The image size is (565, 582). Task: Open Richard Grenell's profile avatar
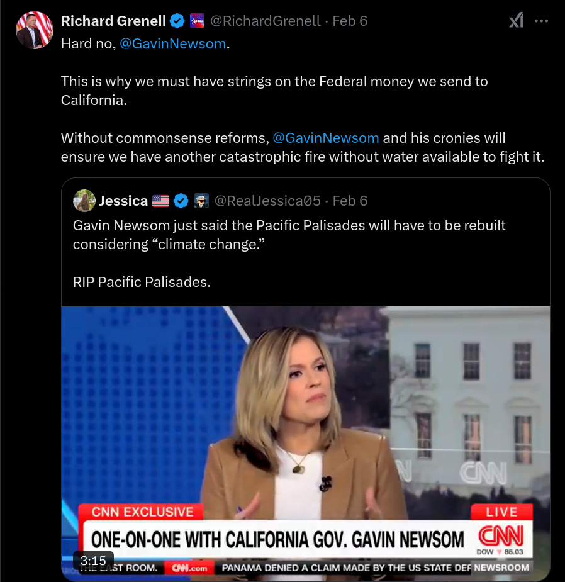35,30
